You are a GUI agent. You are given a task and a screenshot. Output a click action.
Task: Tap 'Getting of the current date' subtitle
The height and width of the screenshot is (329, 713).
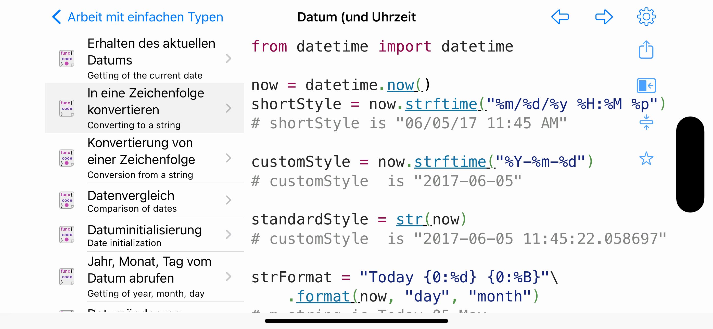pos(145,75)
